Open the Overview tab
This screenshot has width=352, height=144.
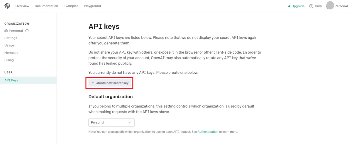(x=22, y=6)
